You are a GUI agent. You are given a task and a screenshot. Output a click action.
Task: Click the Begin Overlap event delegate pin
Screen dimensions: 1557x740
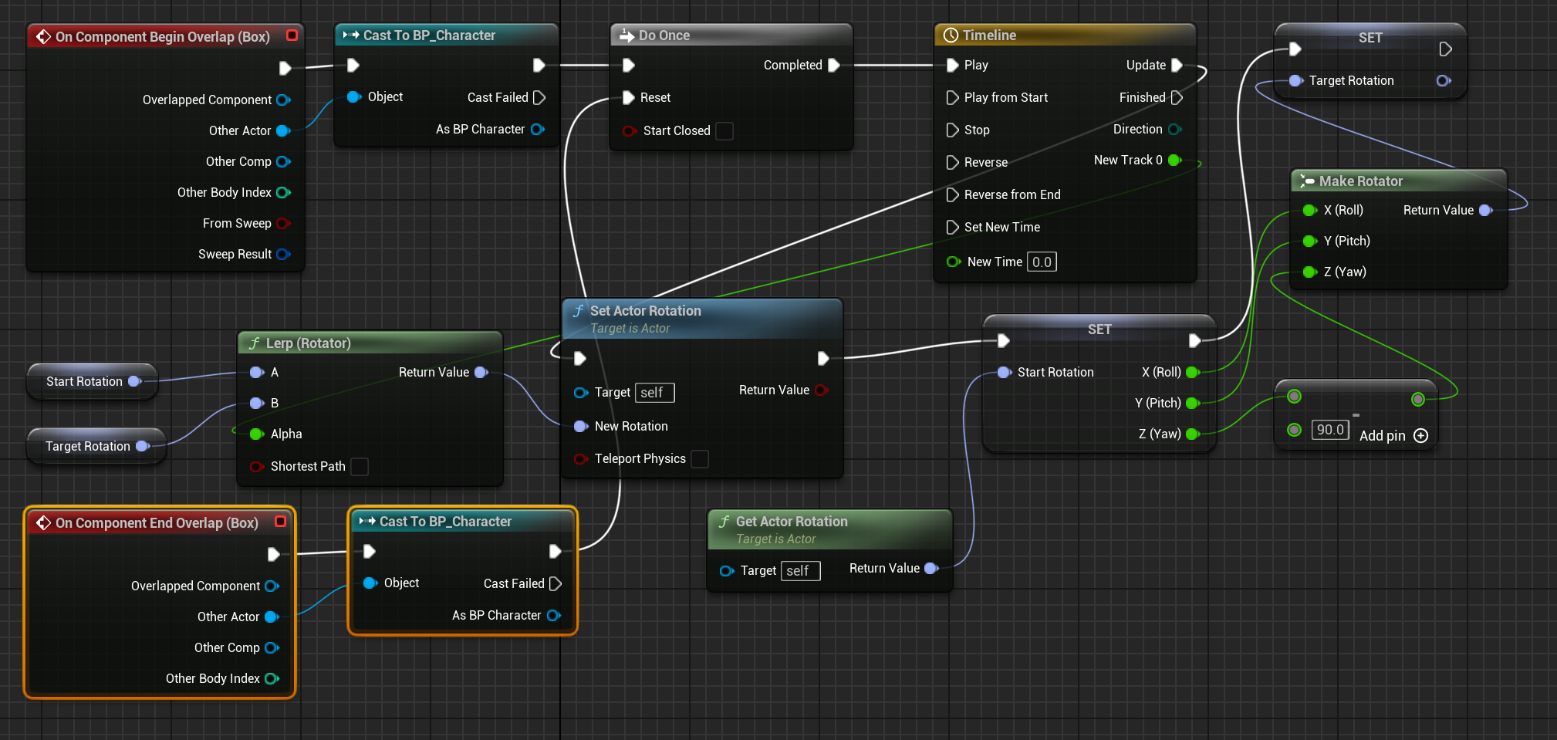pyautogui.click(x=292, y=35)
